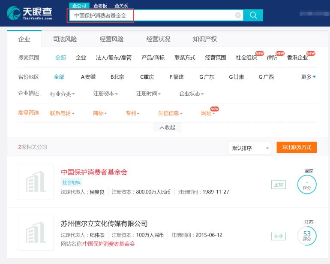330x264 pixels.
Task: Open the 知识产权 tab
Action: pyautogui.click(x=205, y=39)
